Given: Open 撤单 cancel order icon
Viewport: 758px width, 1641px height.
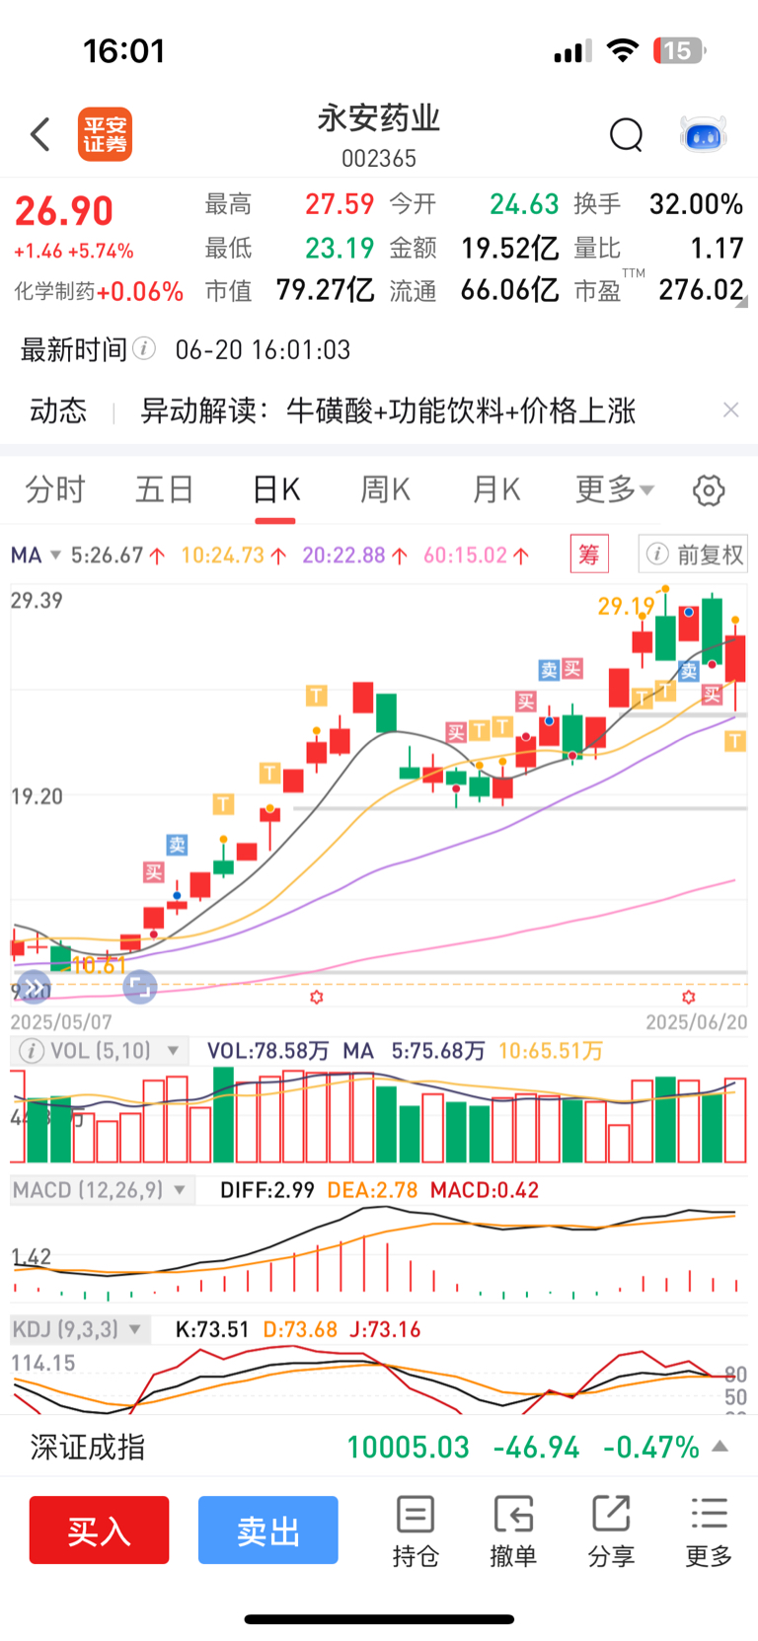Looking at the screenshot, I should pyautogui.click(x=513, y=1531).
